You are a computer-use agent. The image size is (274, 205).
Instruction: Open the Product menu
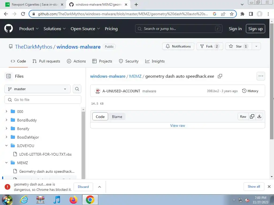(x=29, y=29)
